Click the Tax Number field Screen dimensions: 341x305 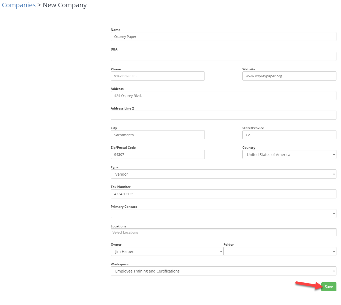(223, 194)
